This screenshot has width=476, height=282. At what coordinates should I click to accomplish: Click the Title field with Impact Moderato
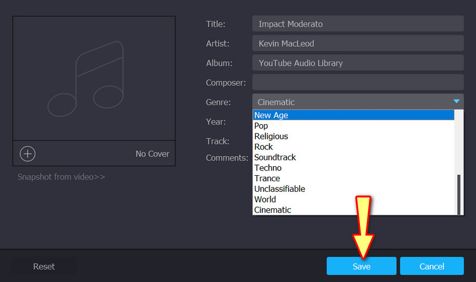[x=358, y=24]
